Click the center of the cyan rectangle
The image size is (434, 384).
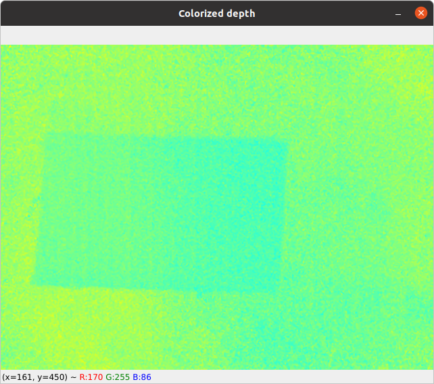point(161,213)
